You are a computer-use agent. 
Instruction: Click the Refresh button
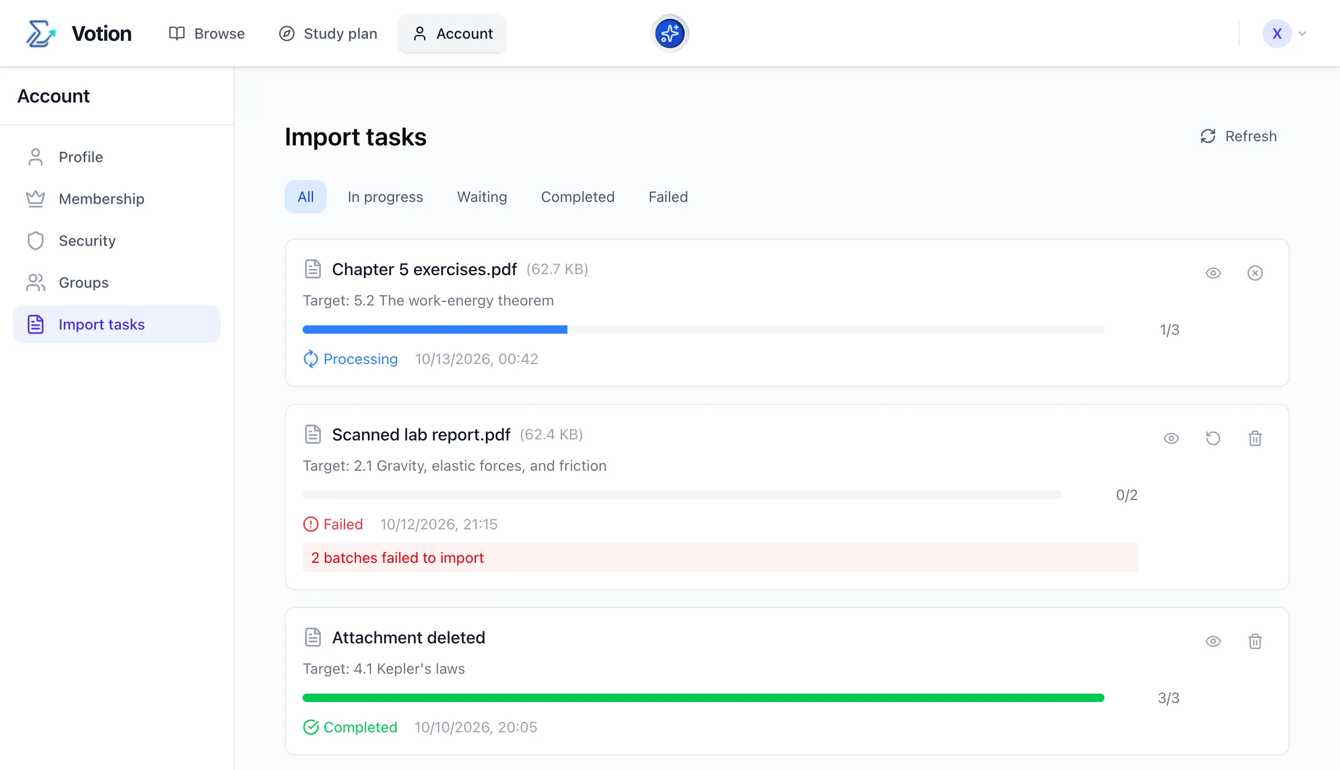point(1238,137)
